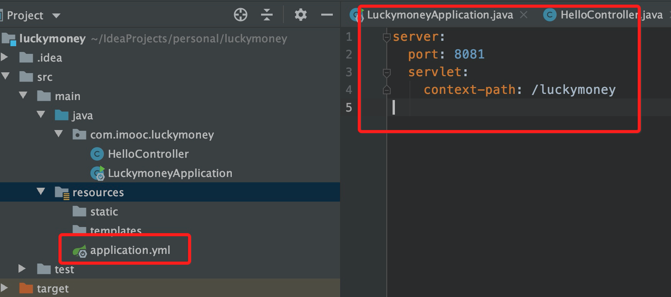Select the static folder
Screen dimensions: 671x297
point(104,212)
